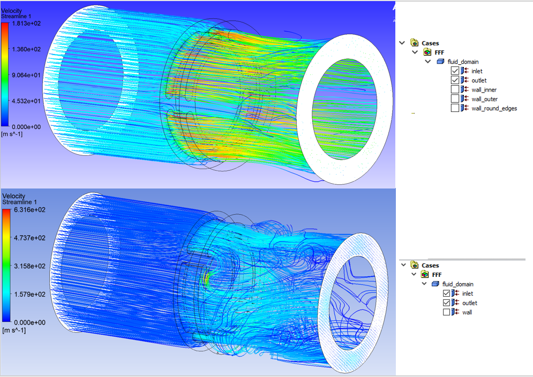Click the Velocity legend title in the lower view

click(13, 196)
